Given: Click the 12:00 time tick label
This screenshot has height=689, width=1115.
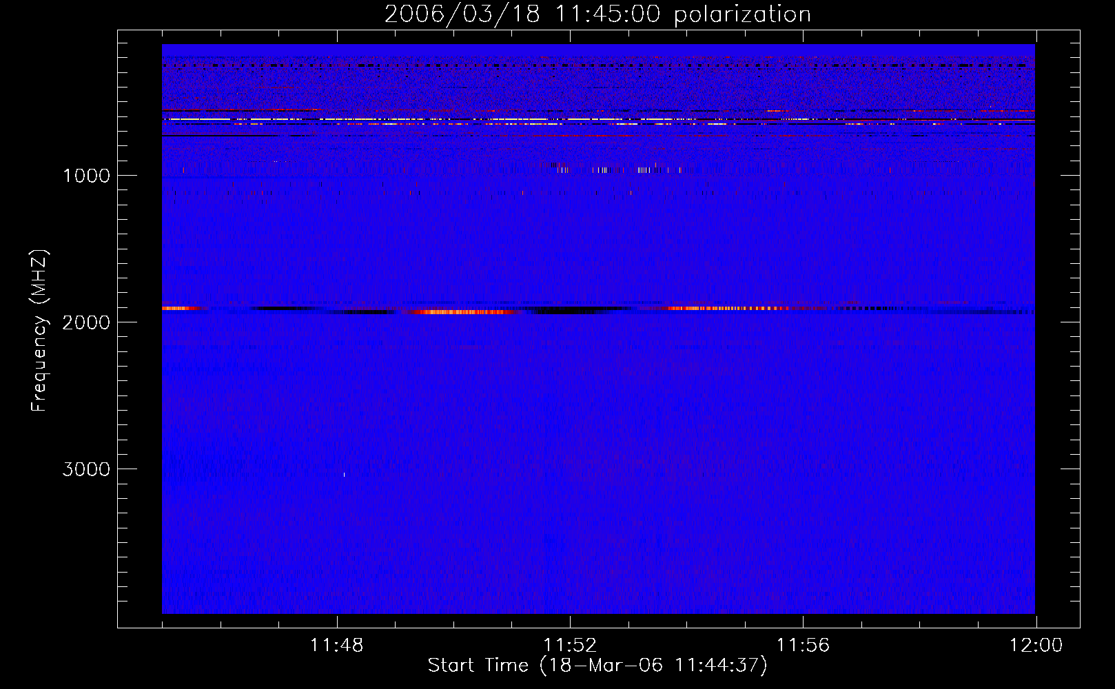Looking at the screenshot, I should pos(1036,646).
